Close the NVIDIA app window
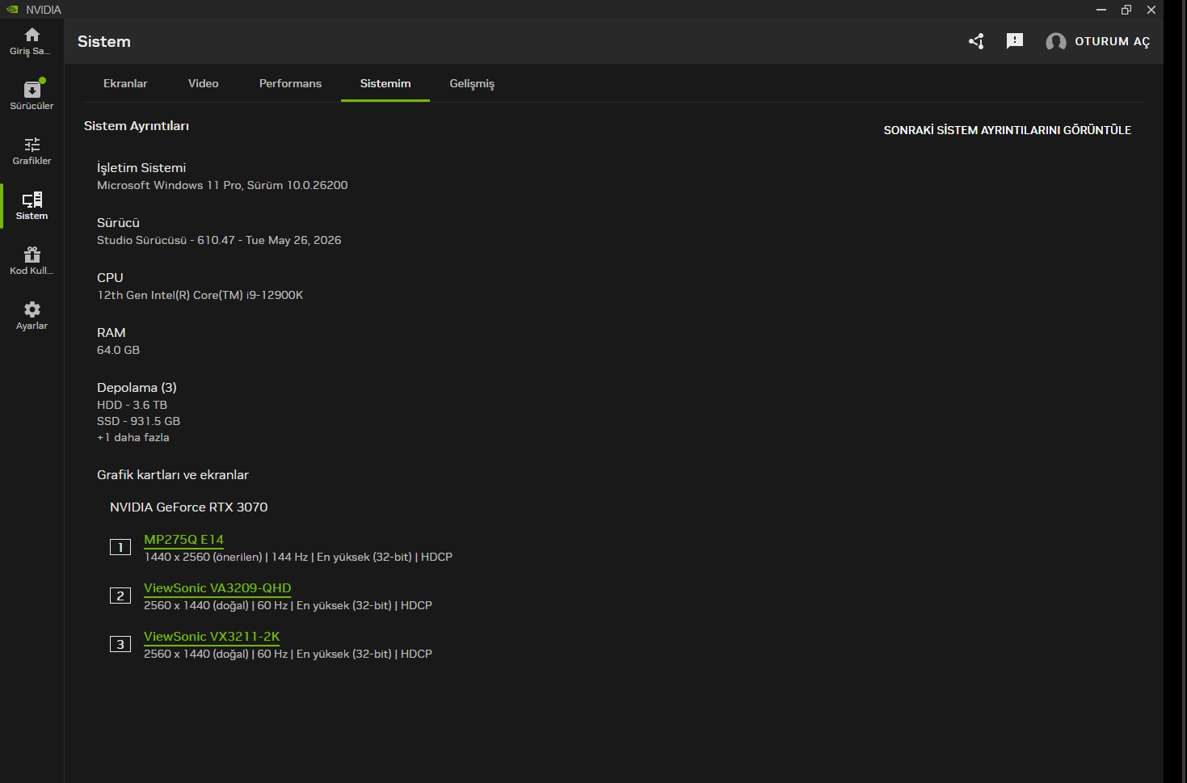Screen dimensions: 1187x783 pos(1151,10)
